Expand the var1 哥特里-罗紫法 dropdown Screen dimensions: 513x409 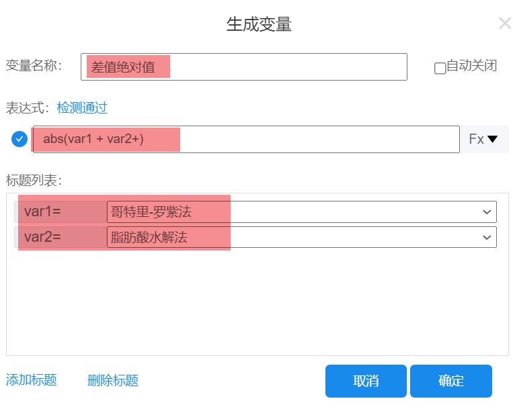(301, 212)
